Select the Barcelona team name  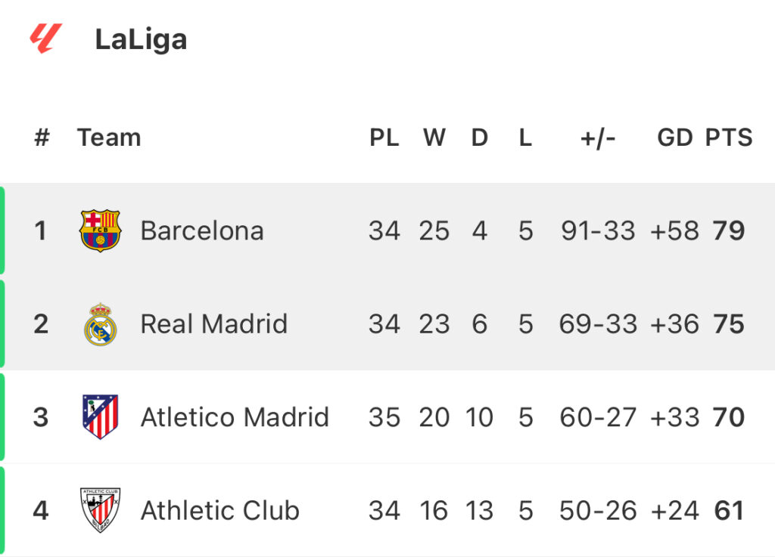coord(202,231)
